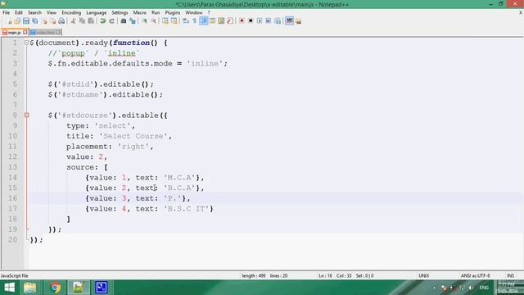
Task: Open the Settings menu
Action: click(x=120, y=12)
